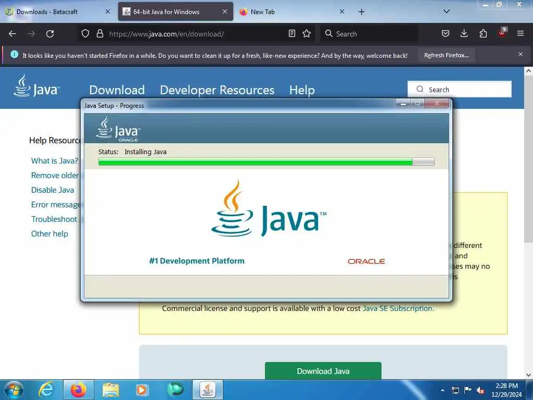
Task: Open Remove older versions link
Action: pos(56,175)
